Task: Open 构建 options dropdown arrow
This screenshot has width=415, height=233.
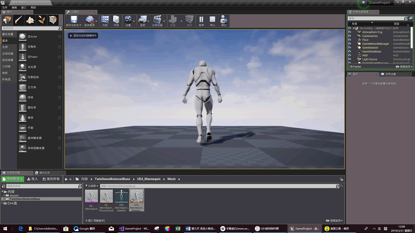Action: (181, 21)
